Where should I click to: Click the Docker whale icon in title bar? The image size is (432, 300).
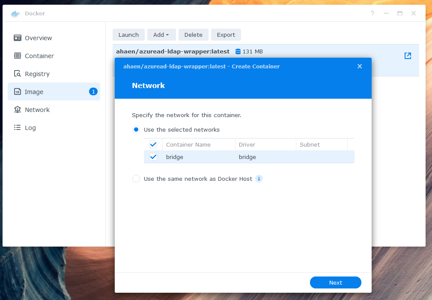[15, 14]
